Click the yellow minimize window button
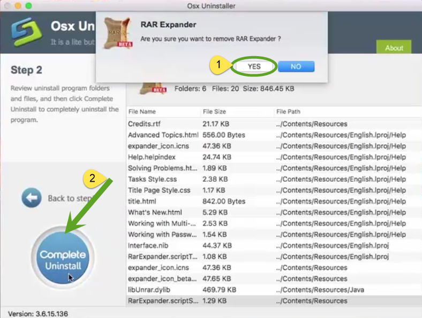This screenshot has width=422, height=318. click(18, 6)
